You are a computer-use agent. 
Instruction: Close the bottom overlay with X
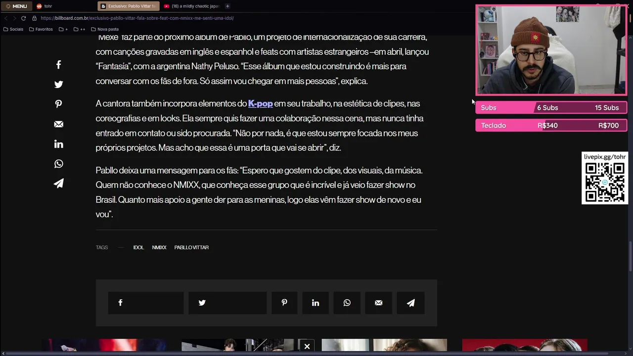[307, 346]
